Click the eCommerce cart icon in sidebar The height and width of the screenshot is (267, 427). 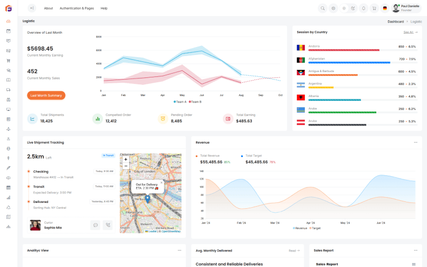(x=9, y=60)
